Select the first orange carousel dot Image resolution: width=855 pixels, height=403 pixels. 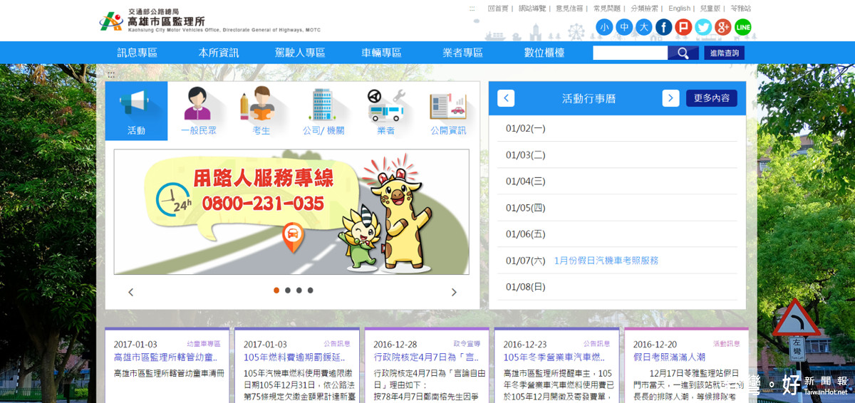(x=276, y=290)
